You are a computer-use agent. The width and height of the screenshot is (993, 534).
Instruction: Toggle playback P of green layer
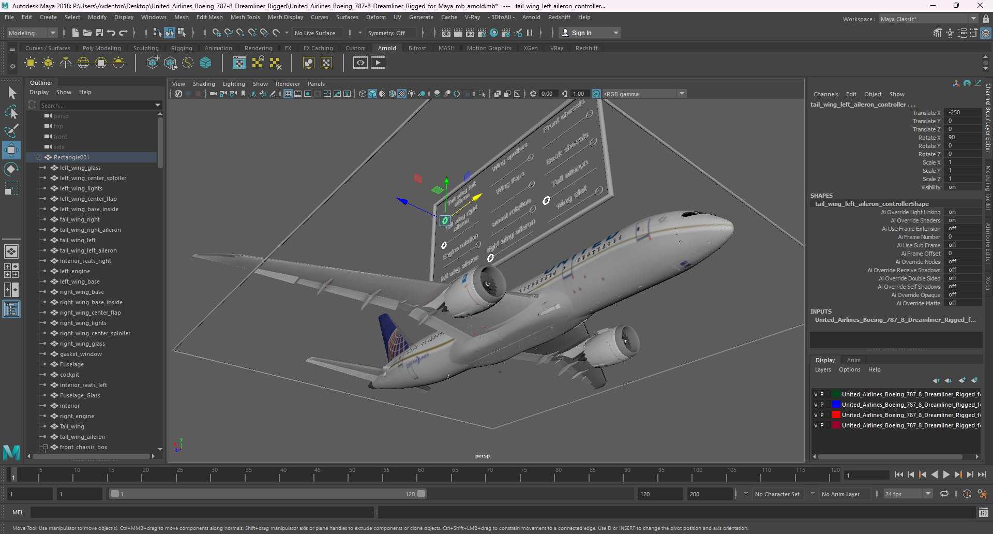coord(822,394)
